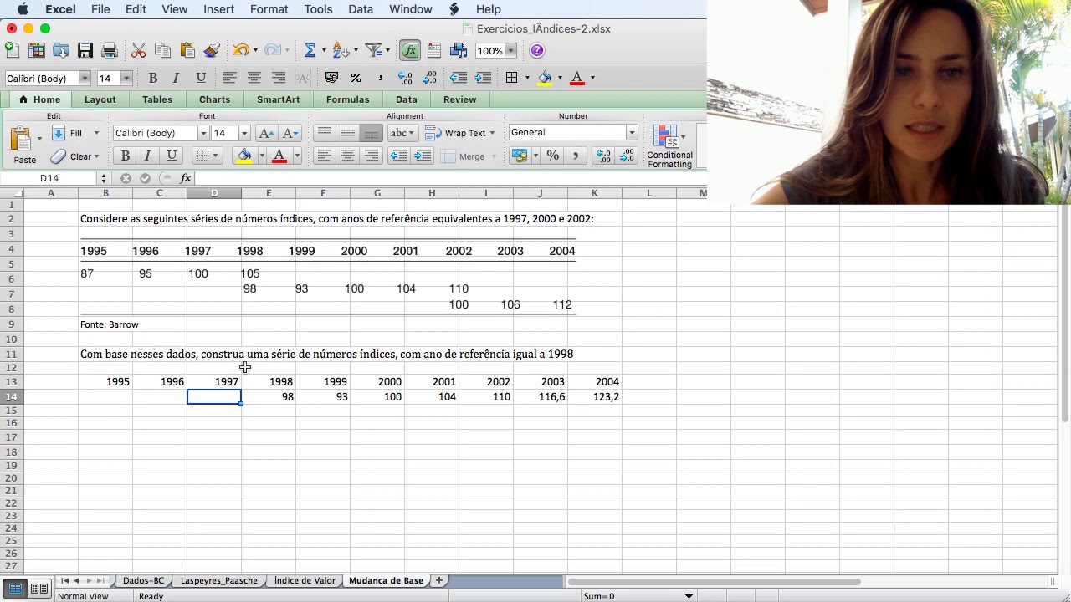Expand the Clear dropdown in Edit group
1071x602 pixels.
pyautogui.click(x=96, y=156)
